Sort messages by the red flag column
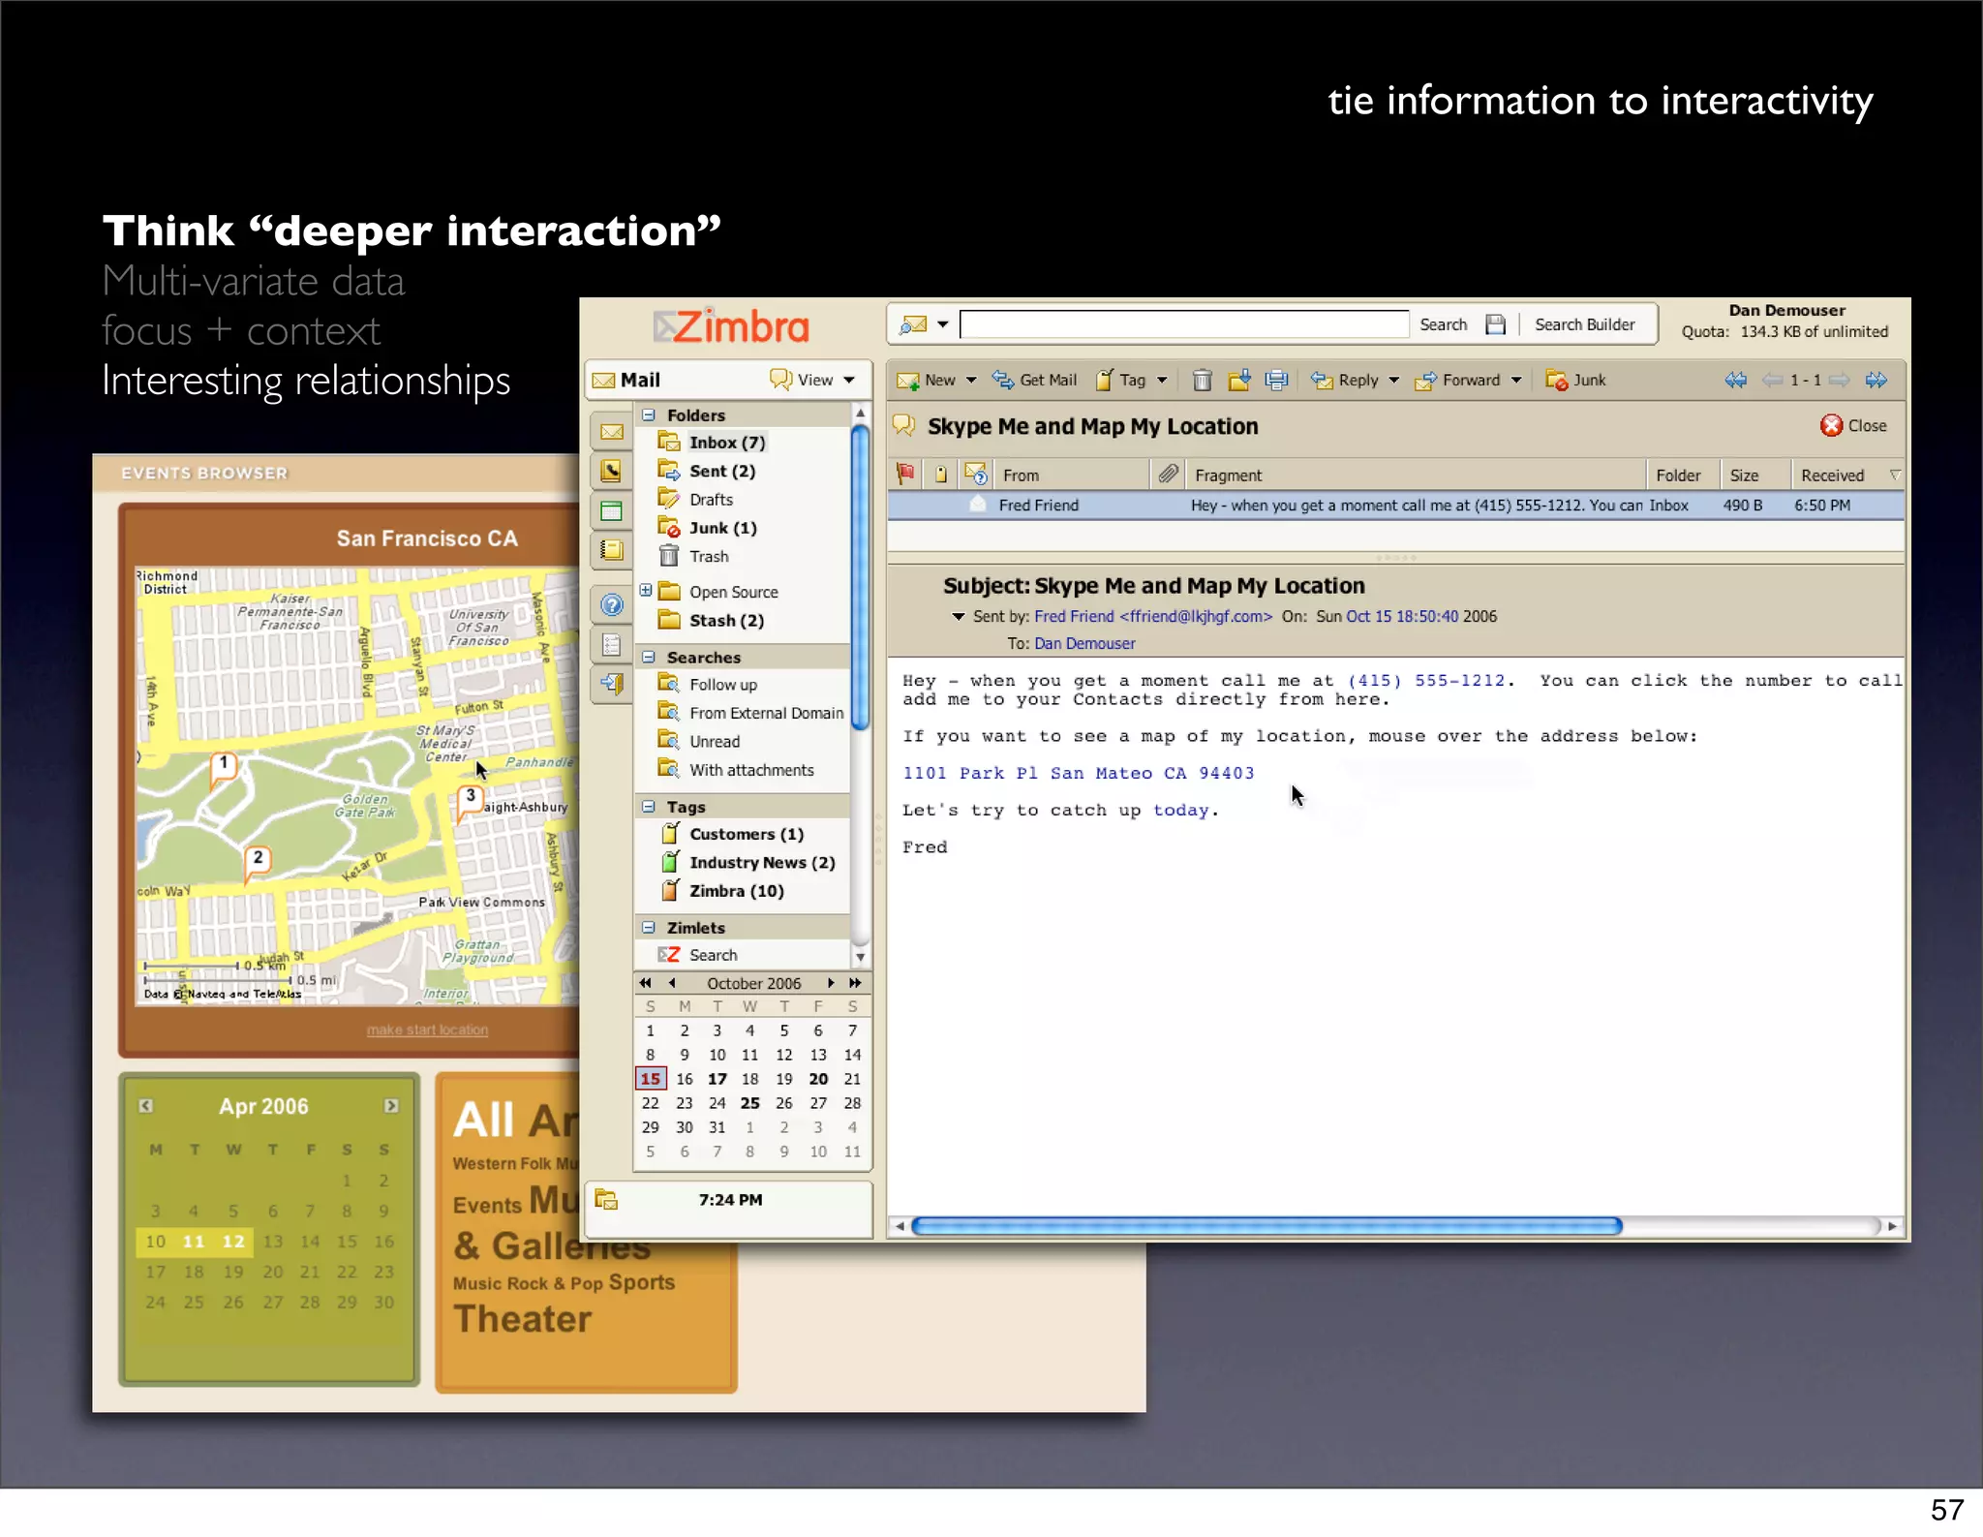 coord(905,475)
